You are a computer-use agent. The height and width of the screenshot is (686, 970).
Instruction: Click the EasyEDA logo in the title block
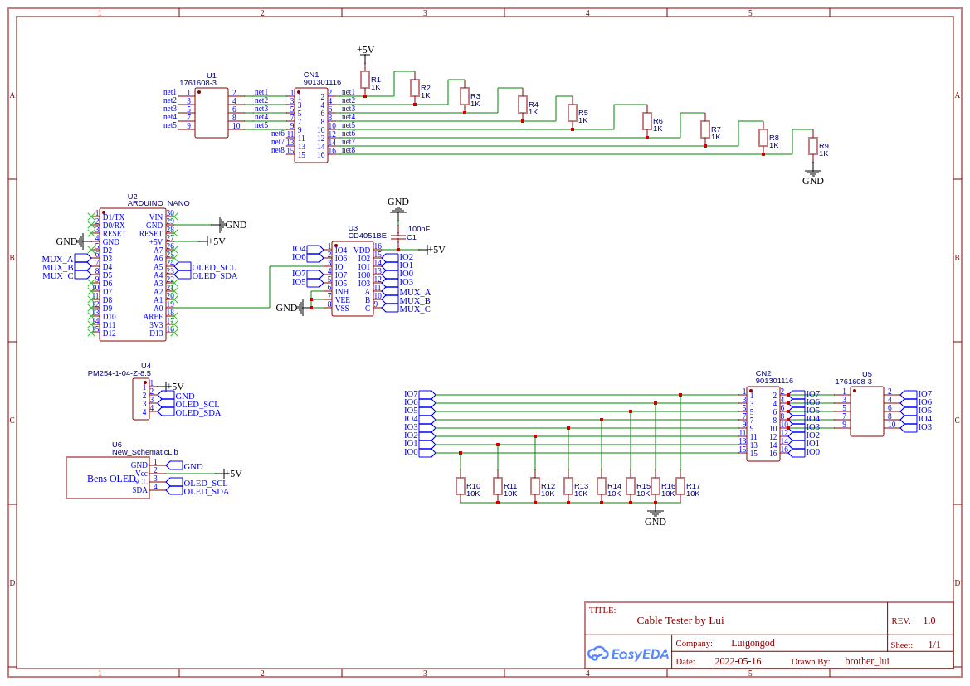(x=627, y=654)
